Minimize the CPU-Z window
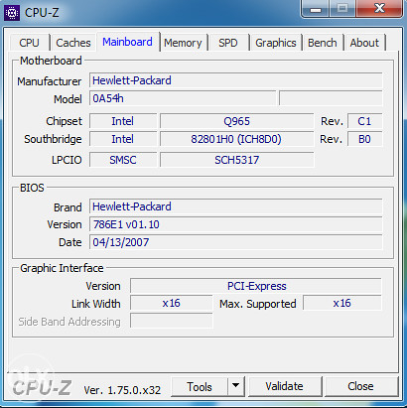407x408 pixels. (x=315, y=9)
